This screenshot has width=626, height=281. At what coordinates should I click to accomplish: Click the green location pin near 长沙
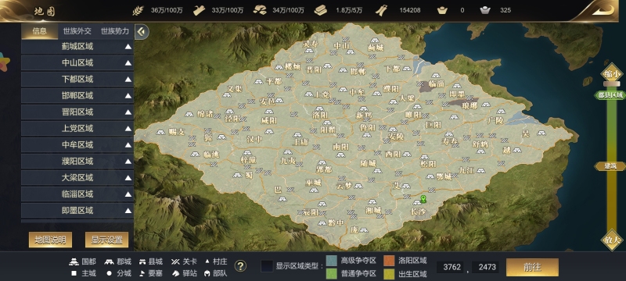(x=423, y=199)
